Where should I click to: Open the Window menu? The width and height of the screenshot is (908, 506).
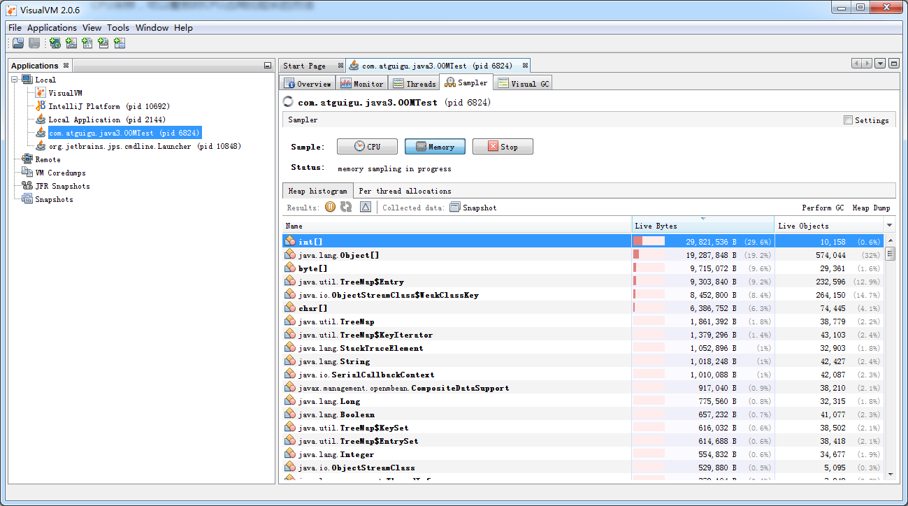pyautogui.click(x=152, y=28)
